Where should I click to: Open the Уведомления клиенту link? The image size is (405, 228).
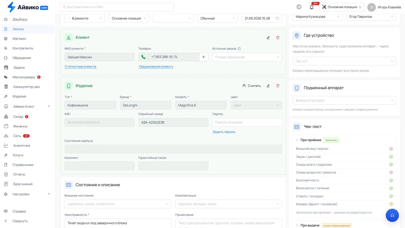click(156, 67)
